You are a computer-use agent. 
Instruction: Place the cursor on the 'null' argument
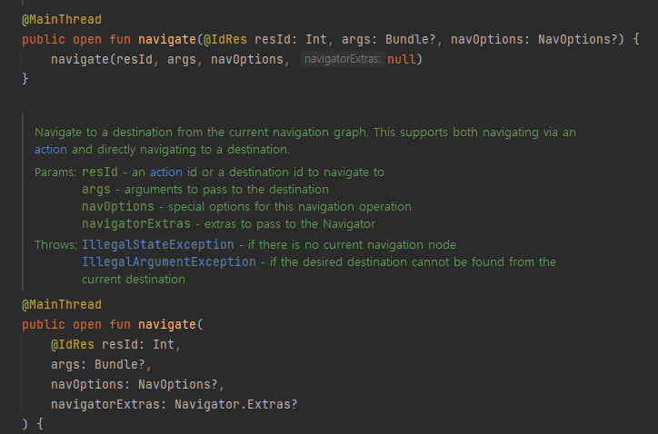coord(402,60)
